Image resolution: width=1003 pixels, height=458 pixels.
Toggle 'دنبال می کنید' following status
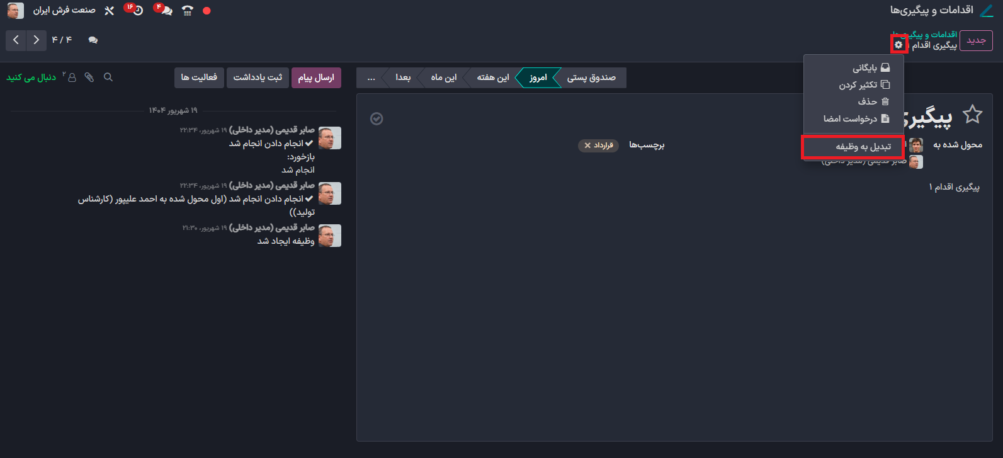click(x=31, y=77)
